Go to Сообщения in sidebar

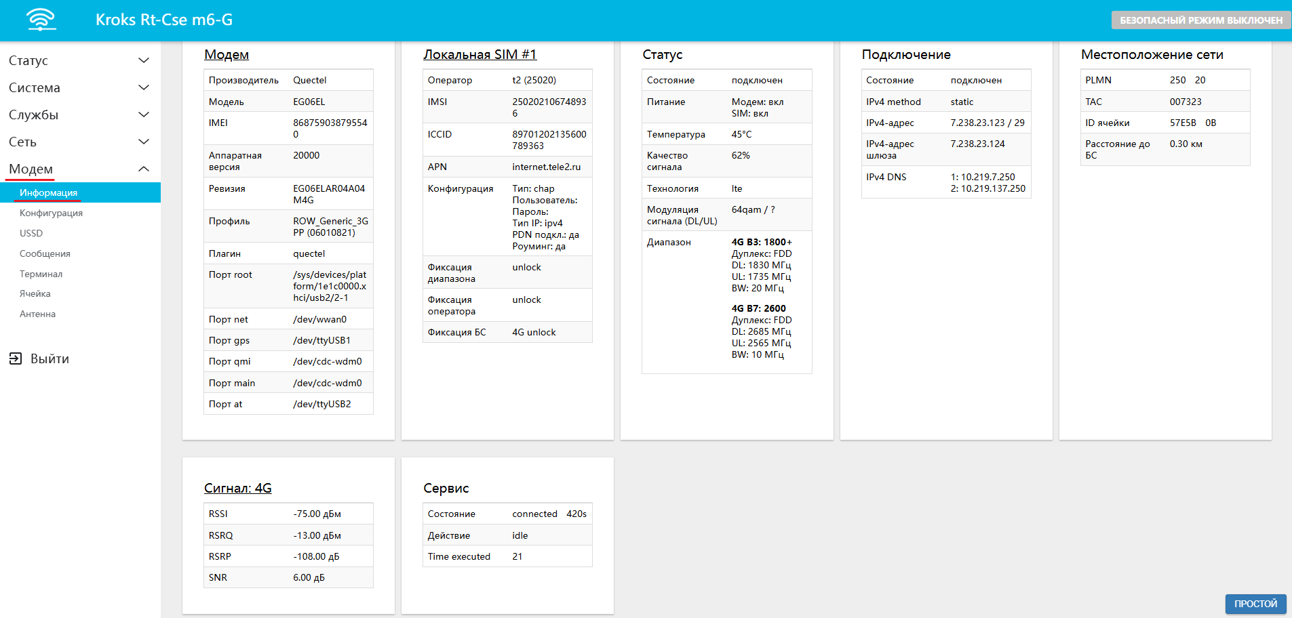(45, 253)
